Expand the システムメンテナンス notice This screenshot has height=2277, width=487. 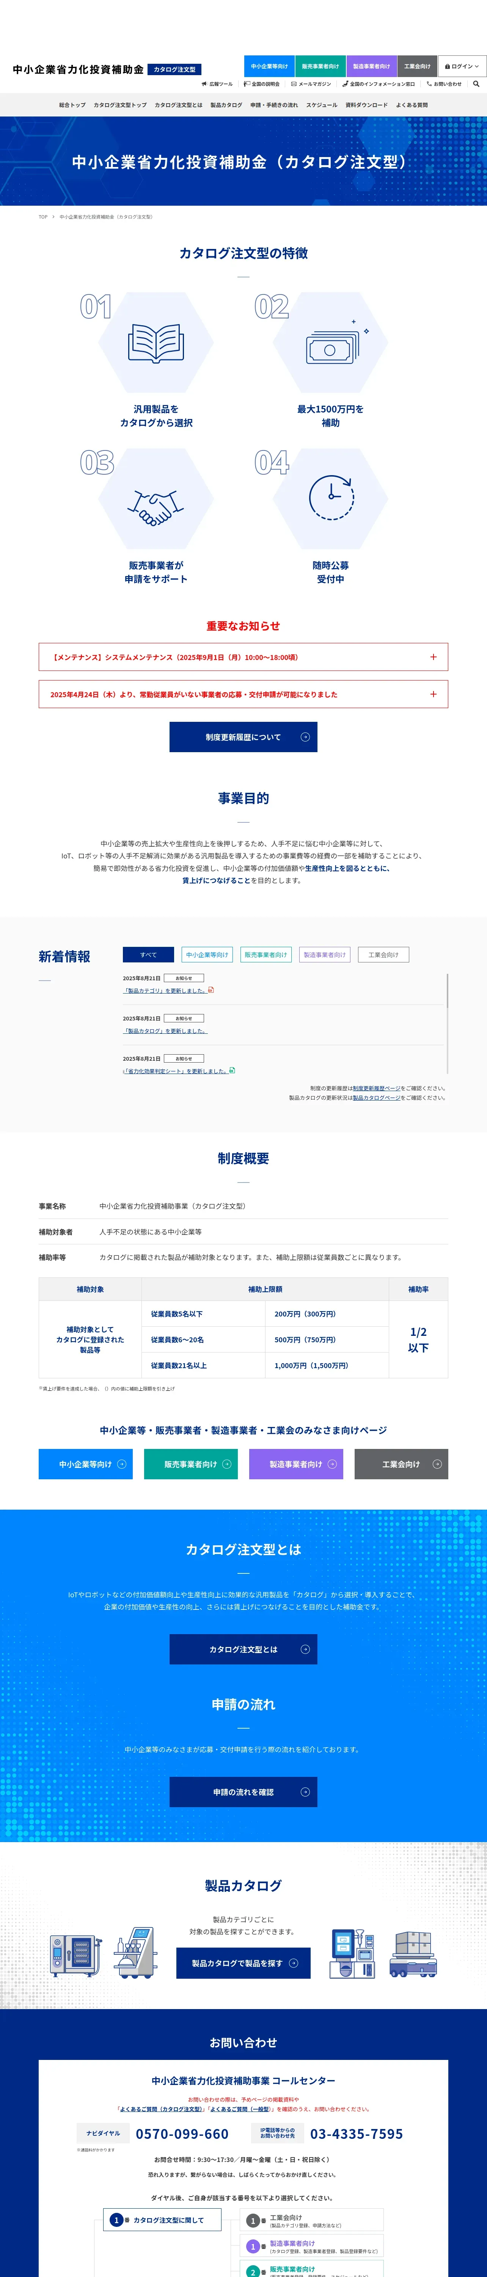point(243,657)
